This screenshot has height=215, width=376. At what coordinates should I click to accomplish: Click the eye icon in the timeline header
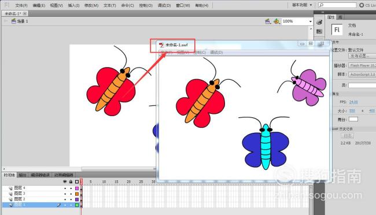coord(65,181)
